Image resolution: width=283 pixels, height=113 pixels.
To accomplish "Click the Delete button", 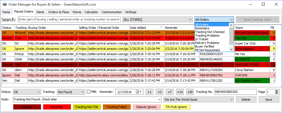I will pos(246,100).
